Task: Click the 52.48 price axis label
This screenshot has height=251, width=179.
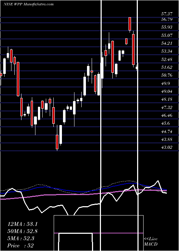Action: coord(167,60)
